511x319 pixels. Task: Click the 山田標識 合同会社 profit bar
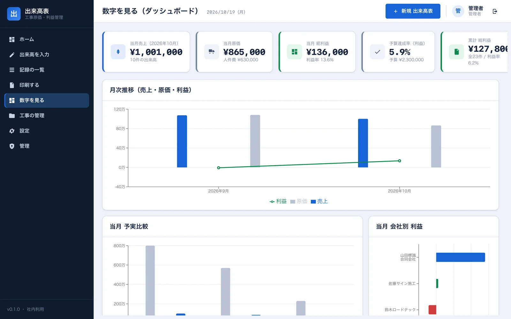461,257
